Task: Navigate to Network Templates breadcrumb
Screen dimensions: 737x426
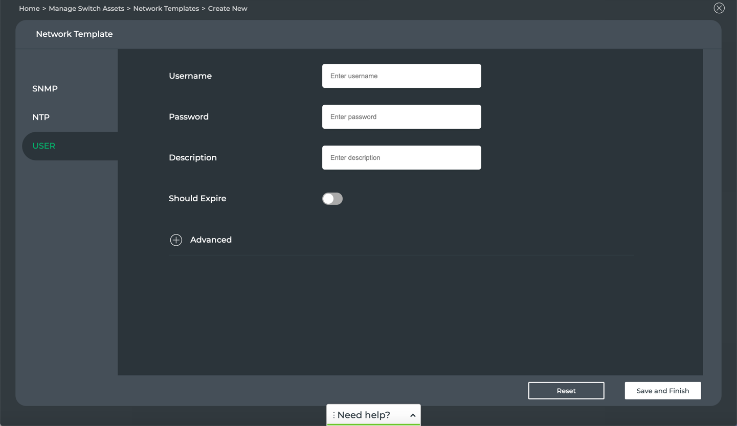Action: click(x=166, y=9)
